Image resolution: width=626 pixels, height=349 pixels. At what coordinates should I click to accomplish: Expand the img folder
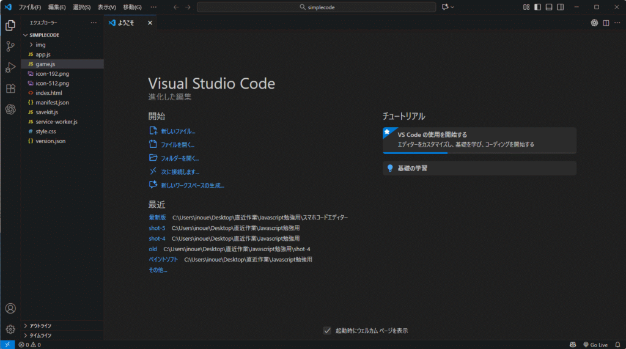[x=40, y=45]
